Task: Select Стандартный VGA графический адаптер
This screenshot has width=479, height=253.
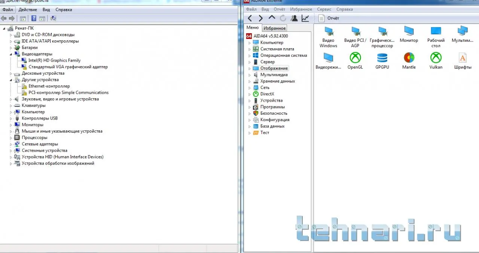Action: (68, 67)
